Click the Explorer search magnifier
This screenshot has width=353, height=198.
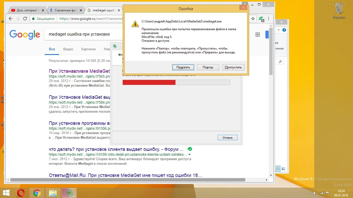(x=280, y=62)
